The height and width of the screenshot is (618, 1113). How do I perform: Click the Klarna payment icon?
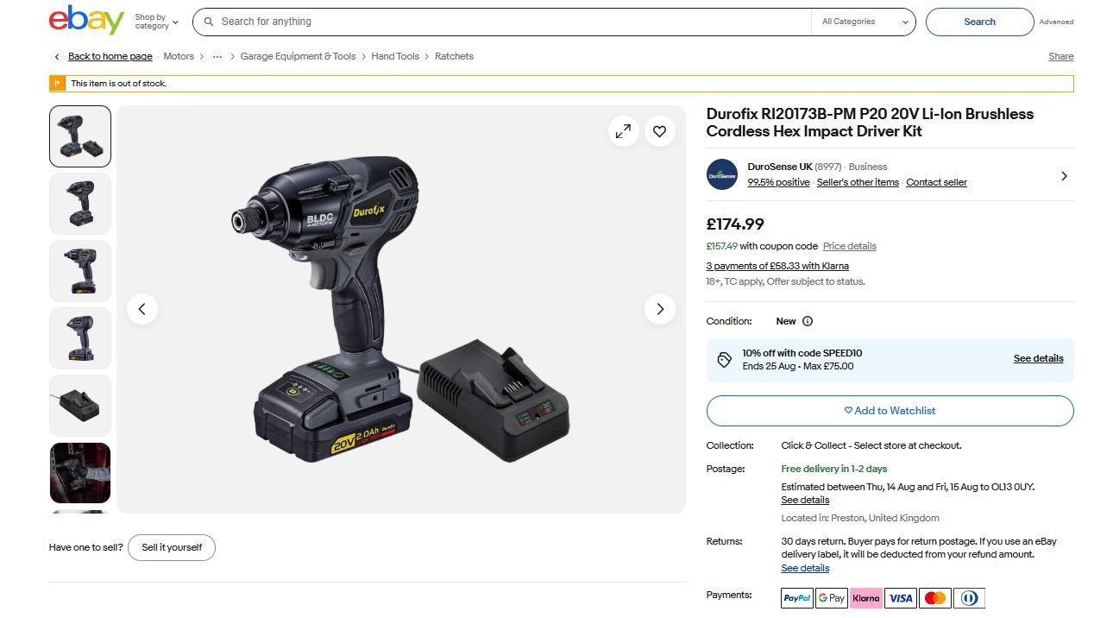(x=865, y=598)
